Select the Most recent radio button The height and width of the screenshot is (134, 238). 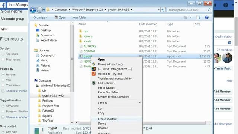tap(3, 60)
